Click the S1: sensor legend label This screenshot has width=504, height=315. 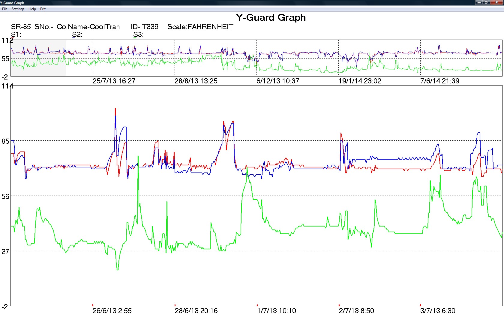tap(16, 34)
